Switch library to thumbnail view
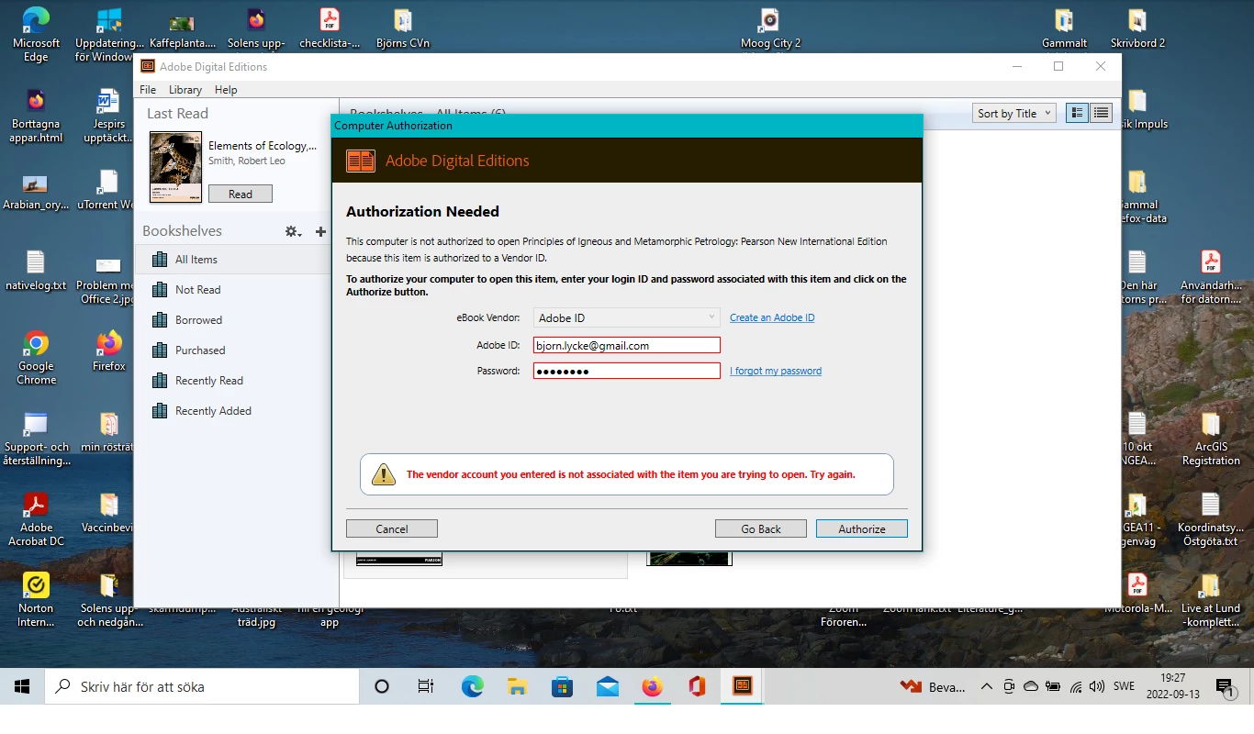This screenshot has width=1254, height=734. click(1077, 113)
